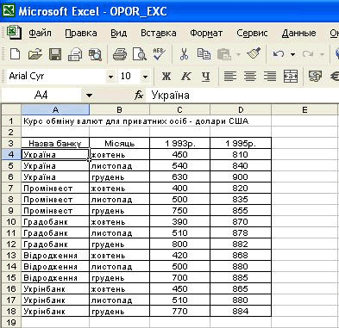Click the fill handle of cell A4

[x=89, y=160]
